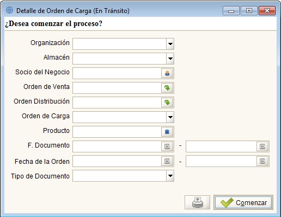This screenshot has height=217, width=281.
Task: Select the Producto text field
Action: 117,132
